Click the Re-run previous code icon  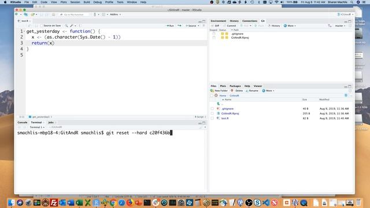pos(180,25)
